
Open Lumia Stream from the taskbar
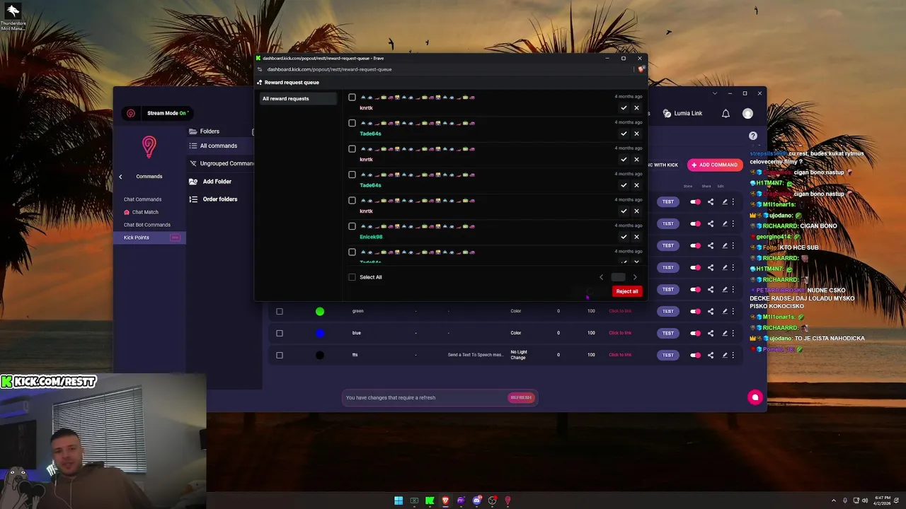coord(508,501)
